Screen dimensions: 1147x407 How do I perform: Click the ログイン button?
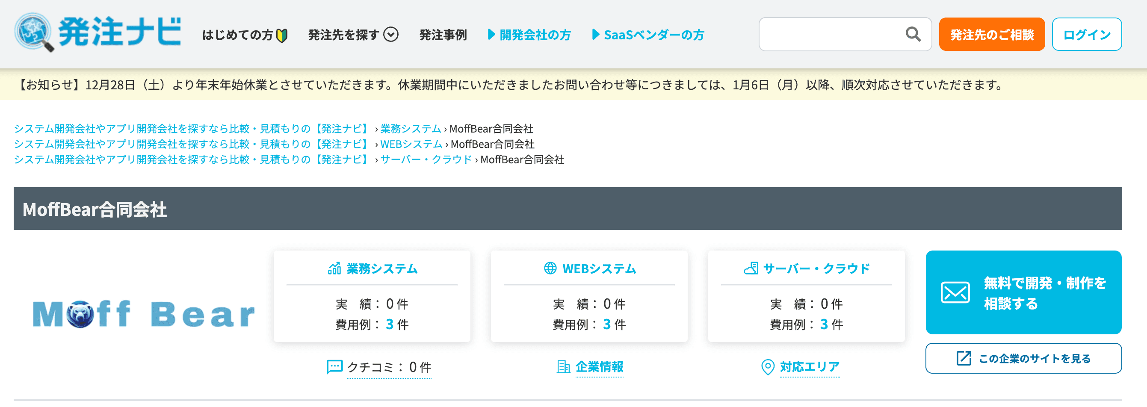point(1086,35)
